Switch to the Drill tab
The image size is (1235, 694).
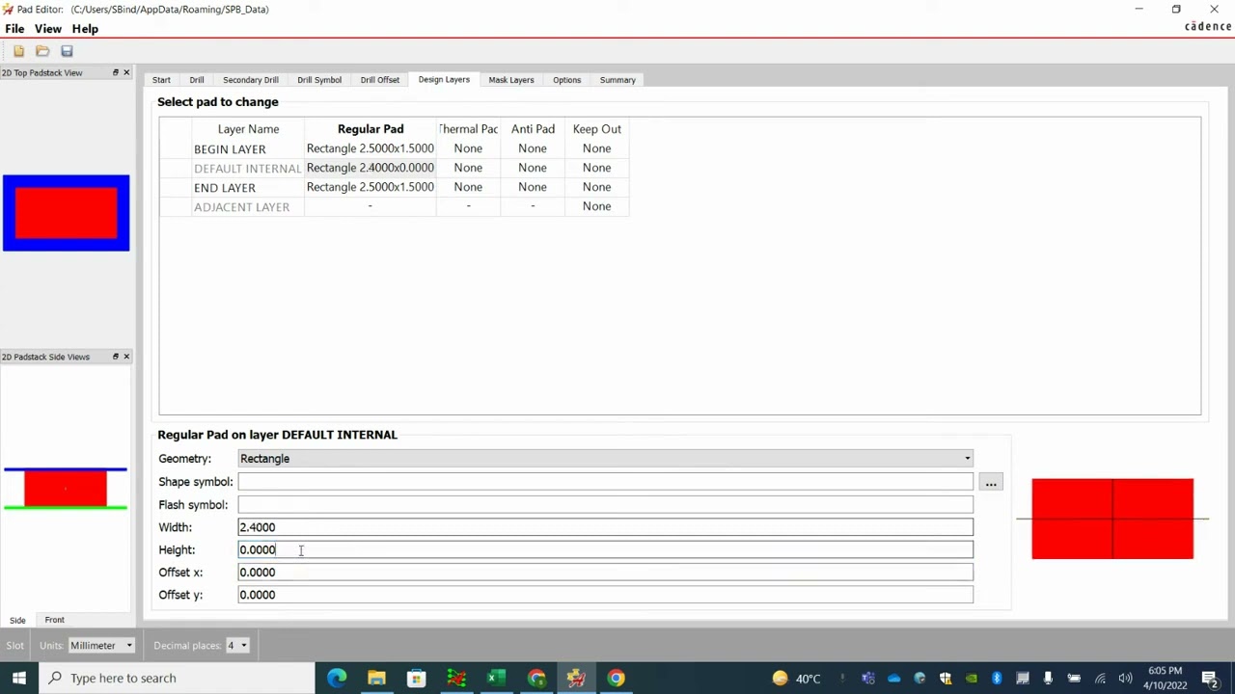tap(197, 80)
